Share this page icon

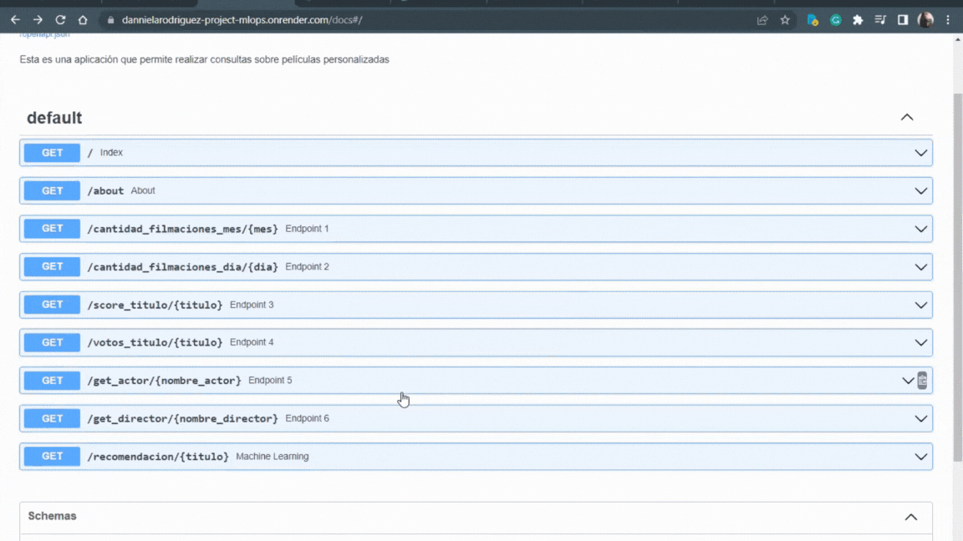762,20
